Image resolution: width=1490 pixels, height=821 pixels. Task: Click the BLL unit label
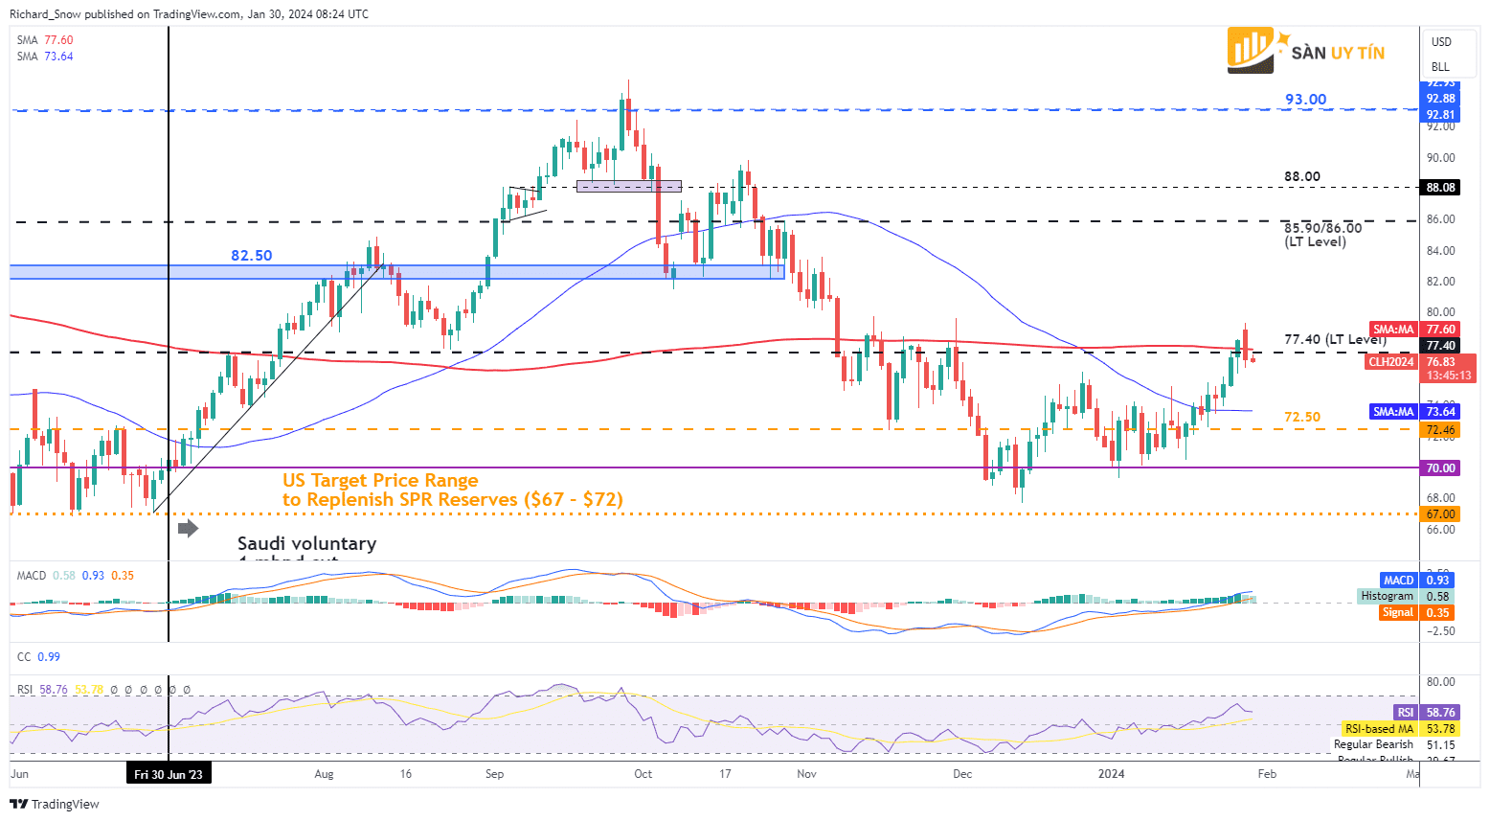1440,67
